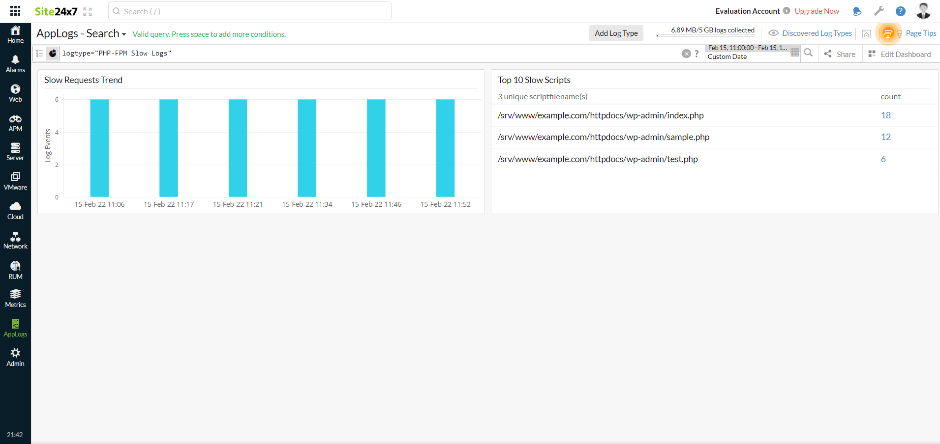Open the apps grid icon top left

point(14,10)
